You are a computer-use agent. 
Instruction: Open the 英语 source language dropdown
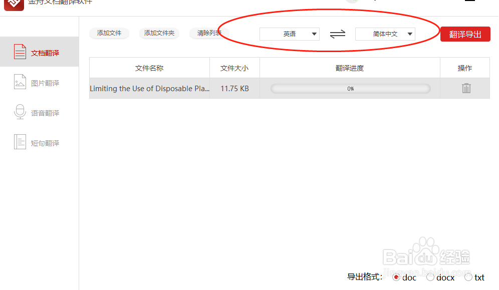(290, 34)
